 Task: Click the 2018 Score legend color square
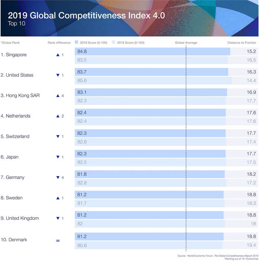(113, 42)
